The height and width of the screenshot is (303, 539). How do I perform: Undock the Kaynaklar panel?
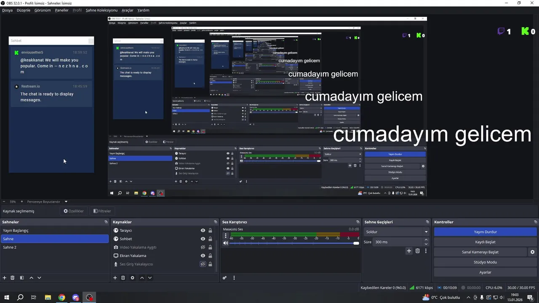pyautogui.click(x=216, y=222)
